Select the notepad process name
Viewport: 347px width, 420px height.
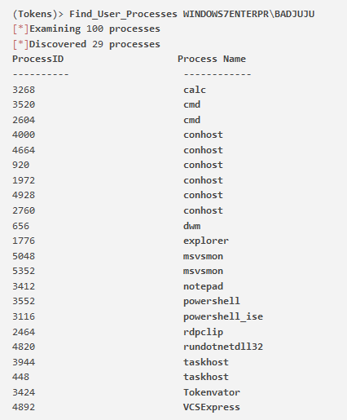[x=203, y=286]
